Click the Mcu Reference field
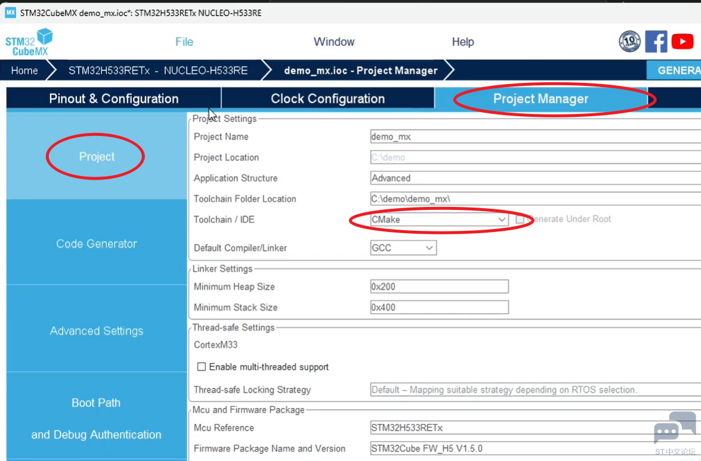 [536, 428]
